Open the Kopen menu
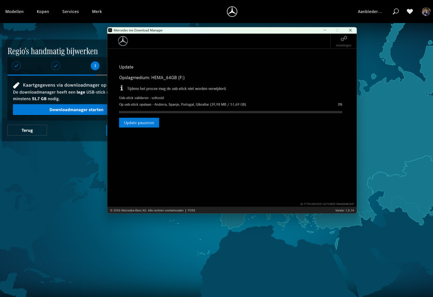 point(43,11)
